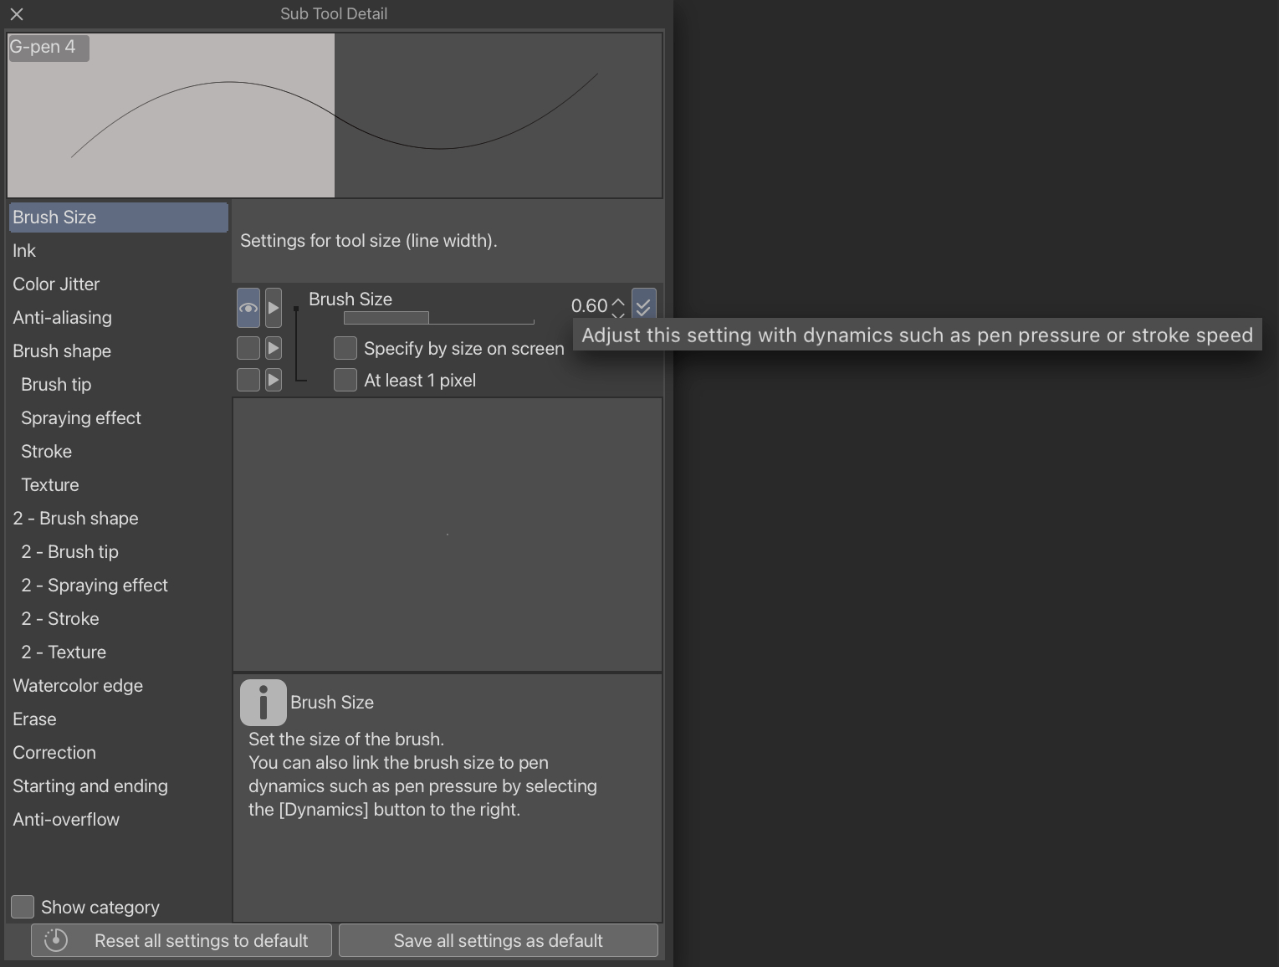Click the arrow button next to Brush Size eye
The image size is (1279, 967).
tap(274, 308)
